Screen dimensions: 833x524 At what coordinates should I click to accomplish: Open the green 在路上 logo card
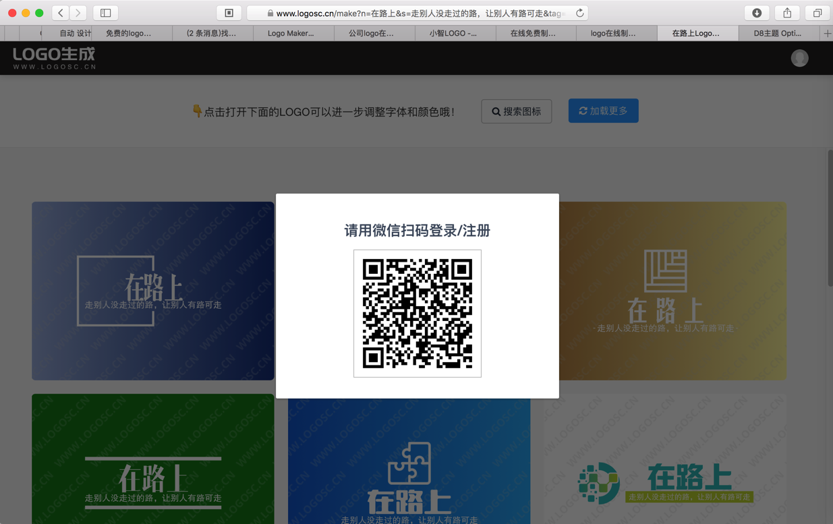(x=153, y=459)
